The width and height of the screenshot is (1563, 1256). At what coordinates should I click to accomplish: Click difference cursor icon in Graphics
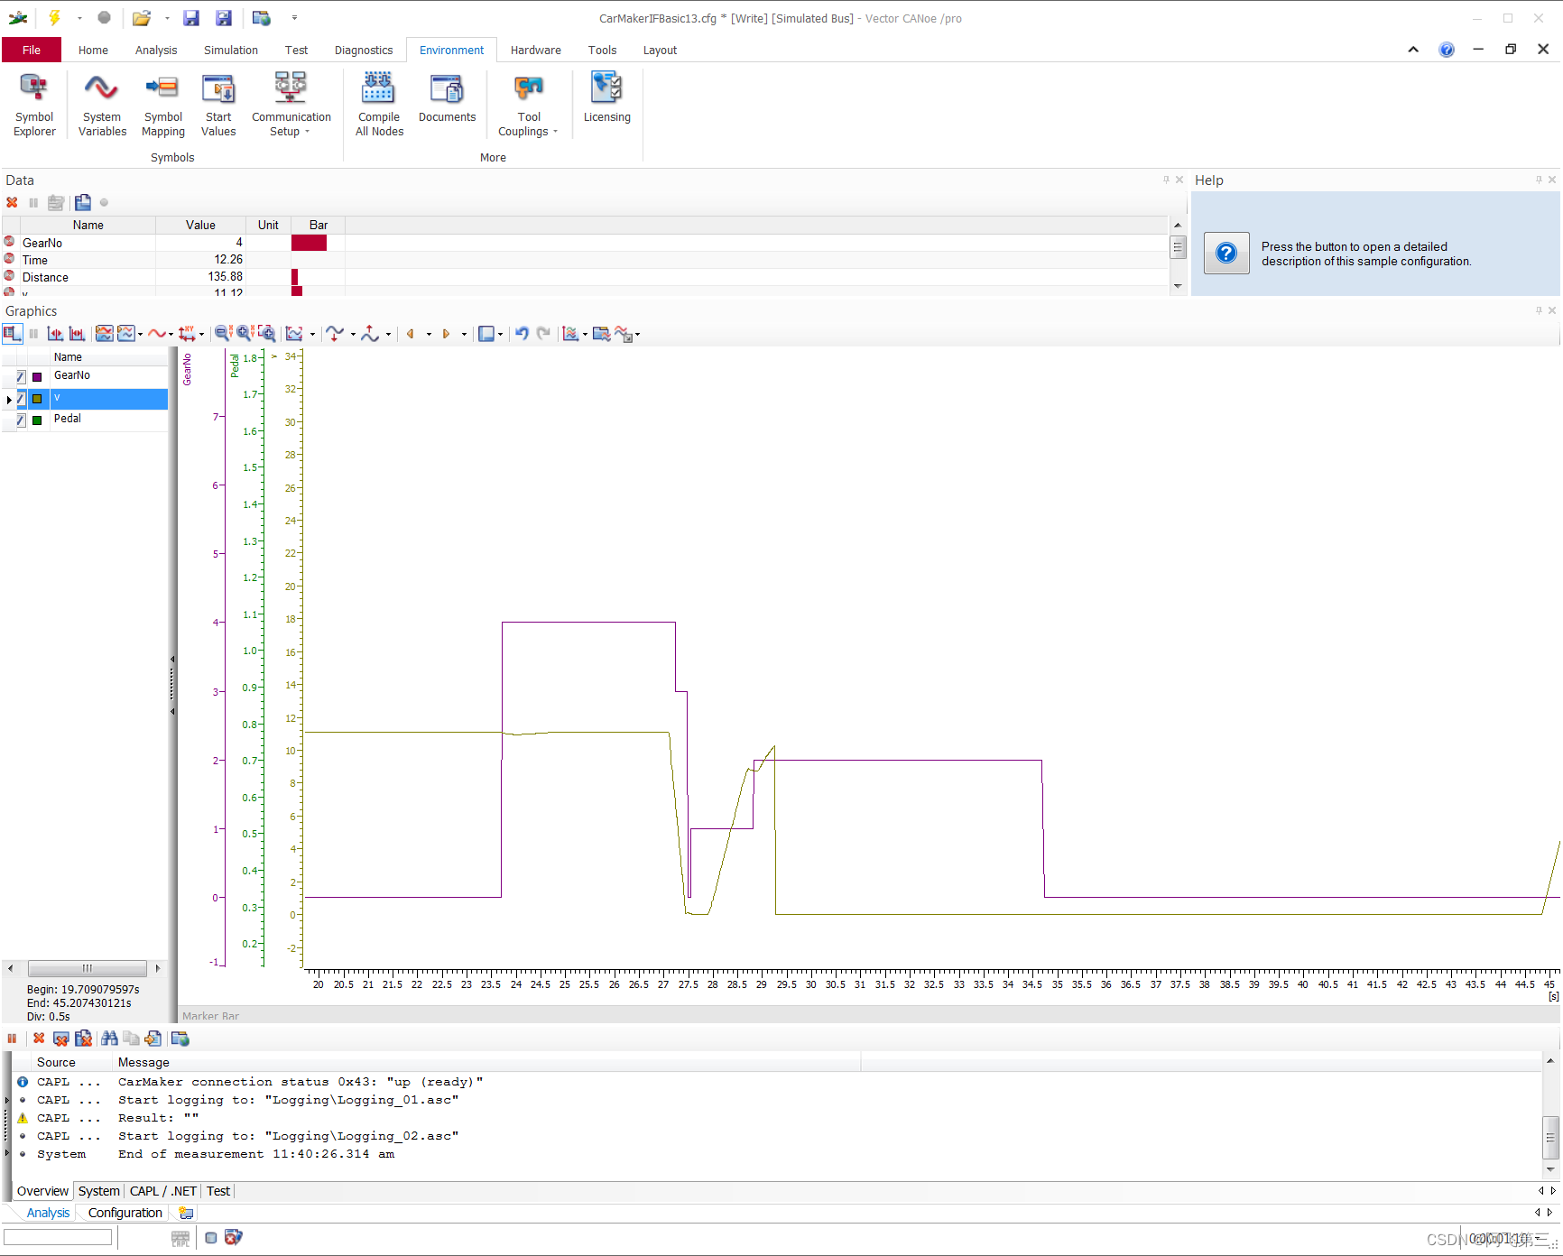click(78, 334)
